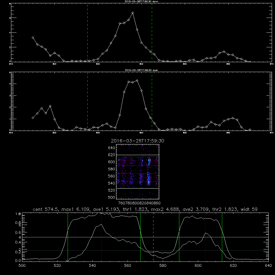Viewport: 275px width, 275px height.
Task: Click the highest diamond marker in dawn plot
Action: pyautogui.click(x=133, y=13)
